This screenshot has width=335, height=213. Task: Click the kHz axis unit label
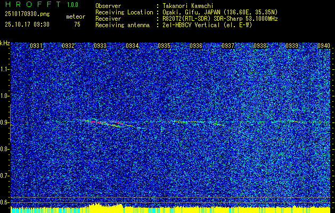click(x=5, y=43)
